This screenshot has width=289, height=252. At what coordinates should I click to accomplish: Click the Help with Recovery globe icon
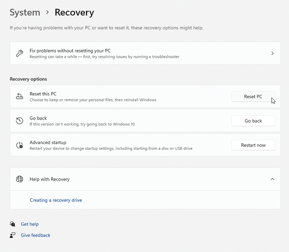click(20, 179)
